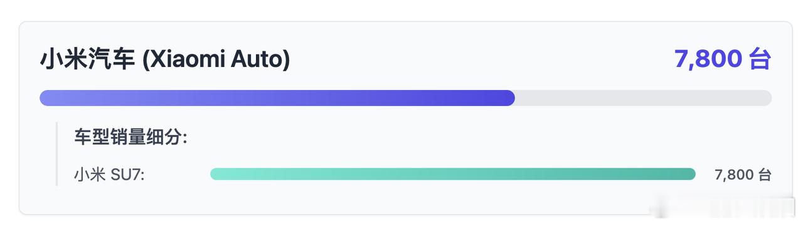Select the purple 7,800 台 total figure
This screenshot has height=226, width=803.
723,59
